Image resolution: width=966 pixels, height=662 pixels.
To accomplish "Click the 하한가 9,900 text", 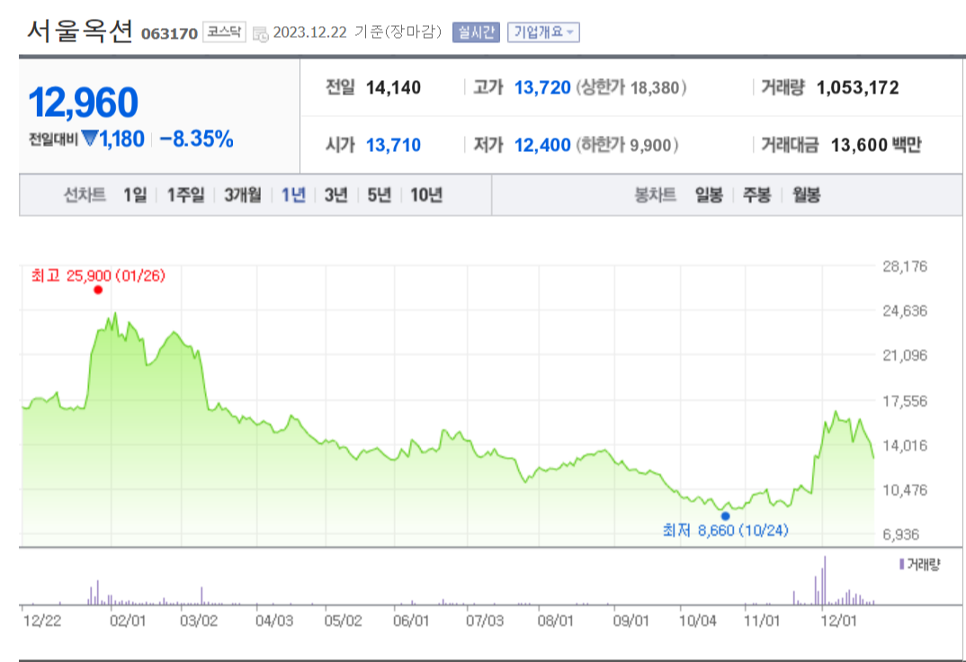I will tap(627, 146).
